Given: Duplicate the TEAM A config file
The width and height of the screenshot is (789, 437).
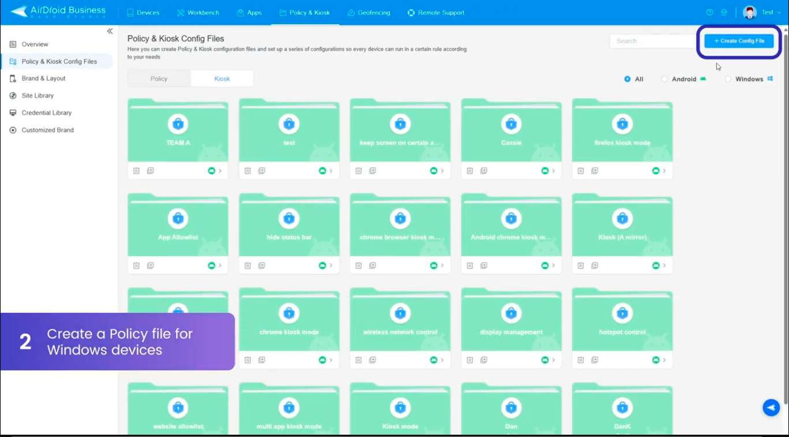Looking at the screenshot, I should 150,171.
